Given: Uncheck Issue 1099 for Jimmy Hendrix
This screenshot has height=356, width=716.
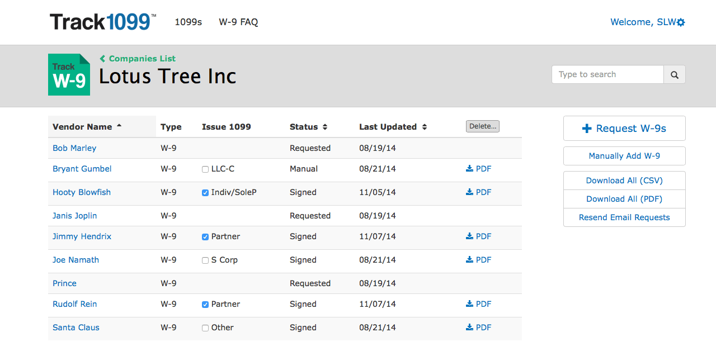Looking at the screenshot, I should 205,237.
